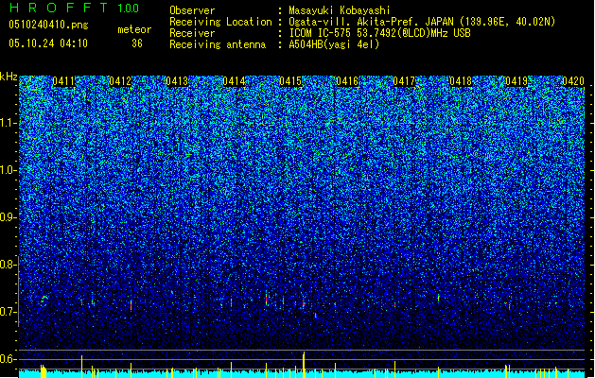Screen dimensions: 595x378
Task: Click the 'Observer' field label
Action: [x=192, y=10]
